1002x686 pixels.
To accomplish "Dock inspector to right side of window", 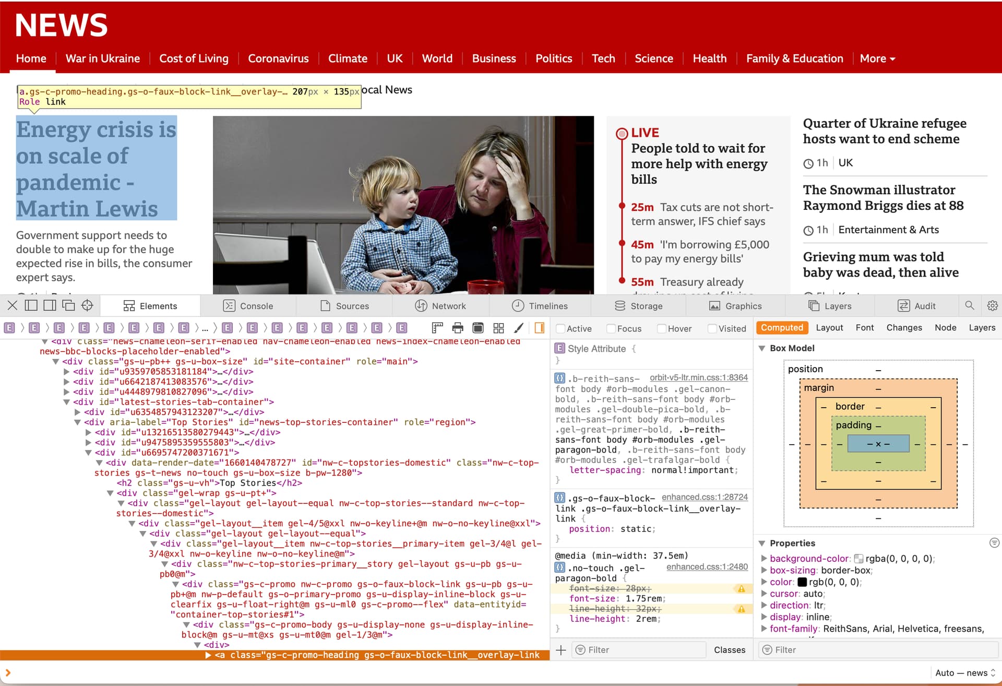I will 50,305.
